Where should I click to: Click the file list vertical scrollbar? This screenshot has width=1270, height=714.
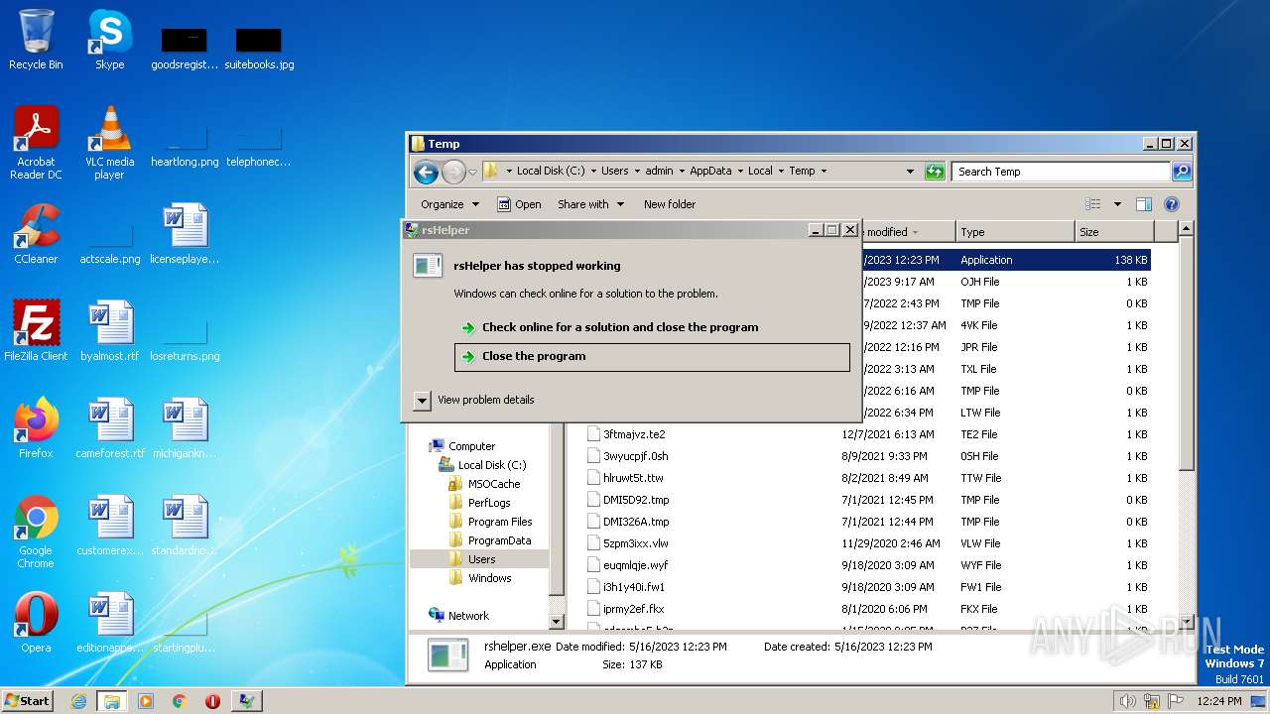pos(1187,354)
